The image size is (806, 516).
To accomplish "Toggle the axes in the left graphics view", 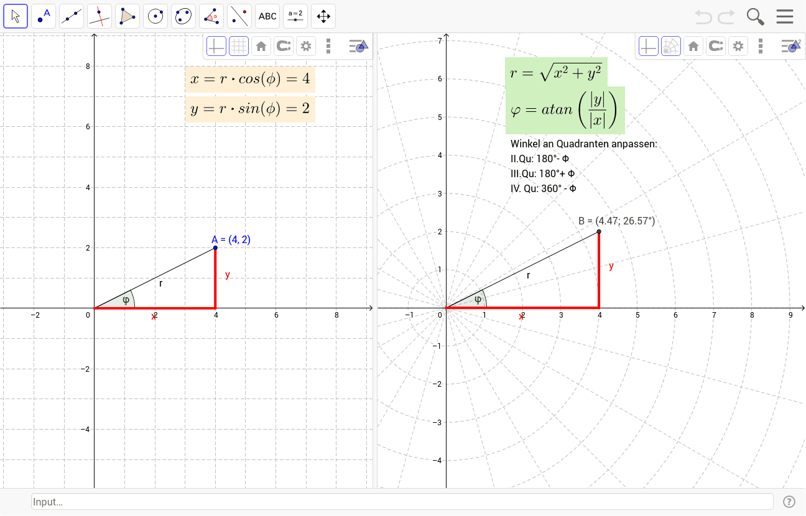I will [216, 45].
